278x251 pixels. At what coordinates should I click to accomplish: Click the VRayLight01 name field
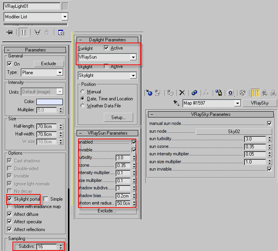(32, 6)
